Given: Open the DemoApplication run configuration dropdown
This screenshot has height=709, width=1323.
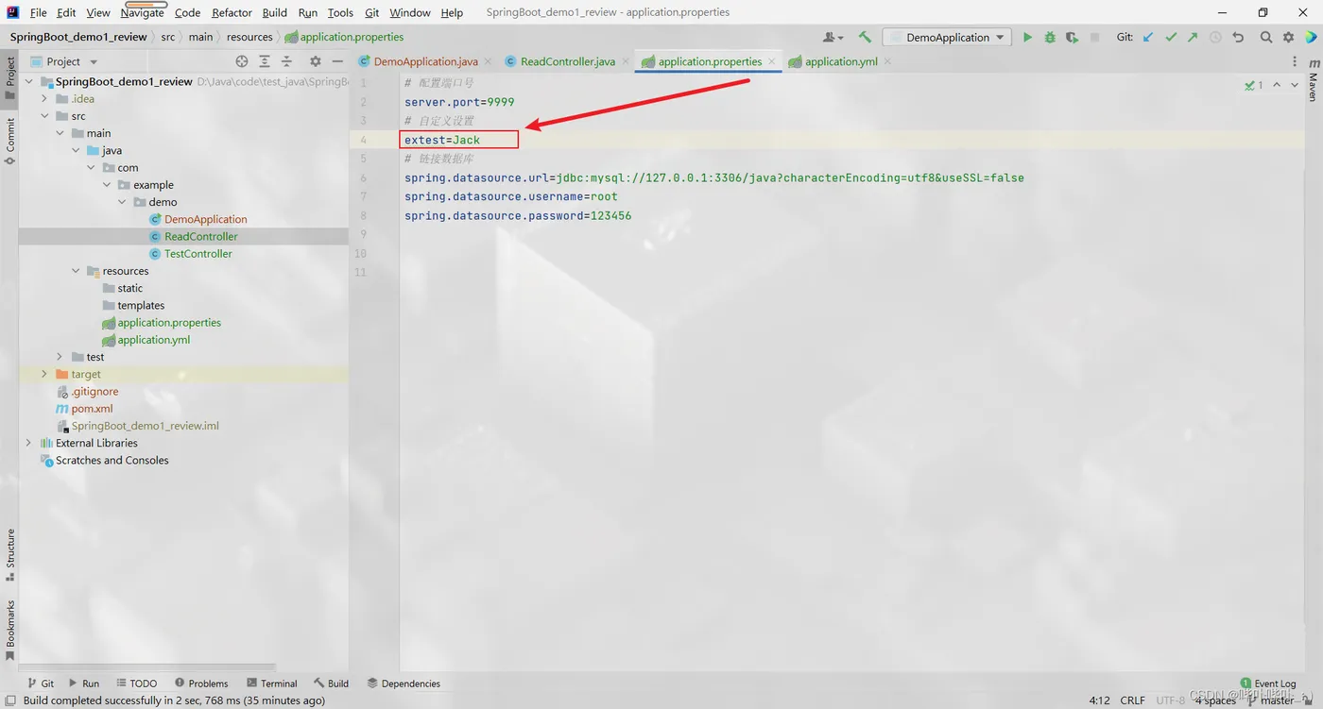Looking at the screenshot, I should pos(946,37).
